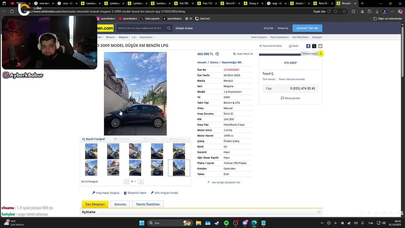Open browser settings three-dot menu
405x228 pixels.
coord(392,11)
